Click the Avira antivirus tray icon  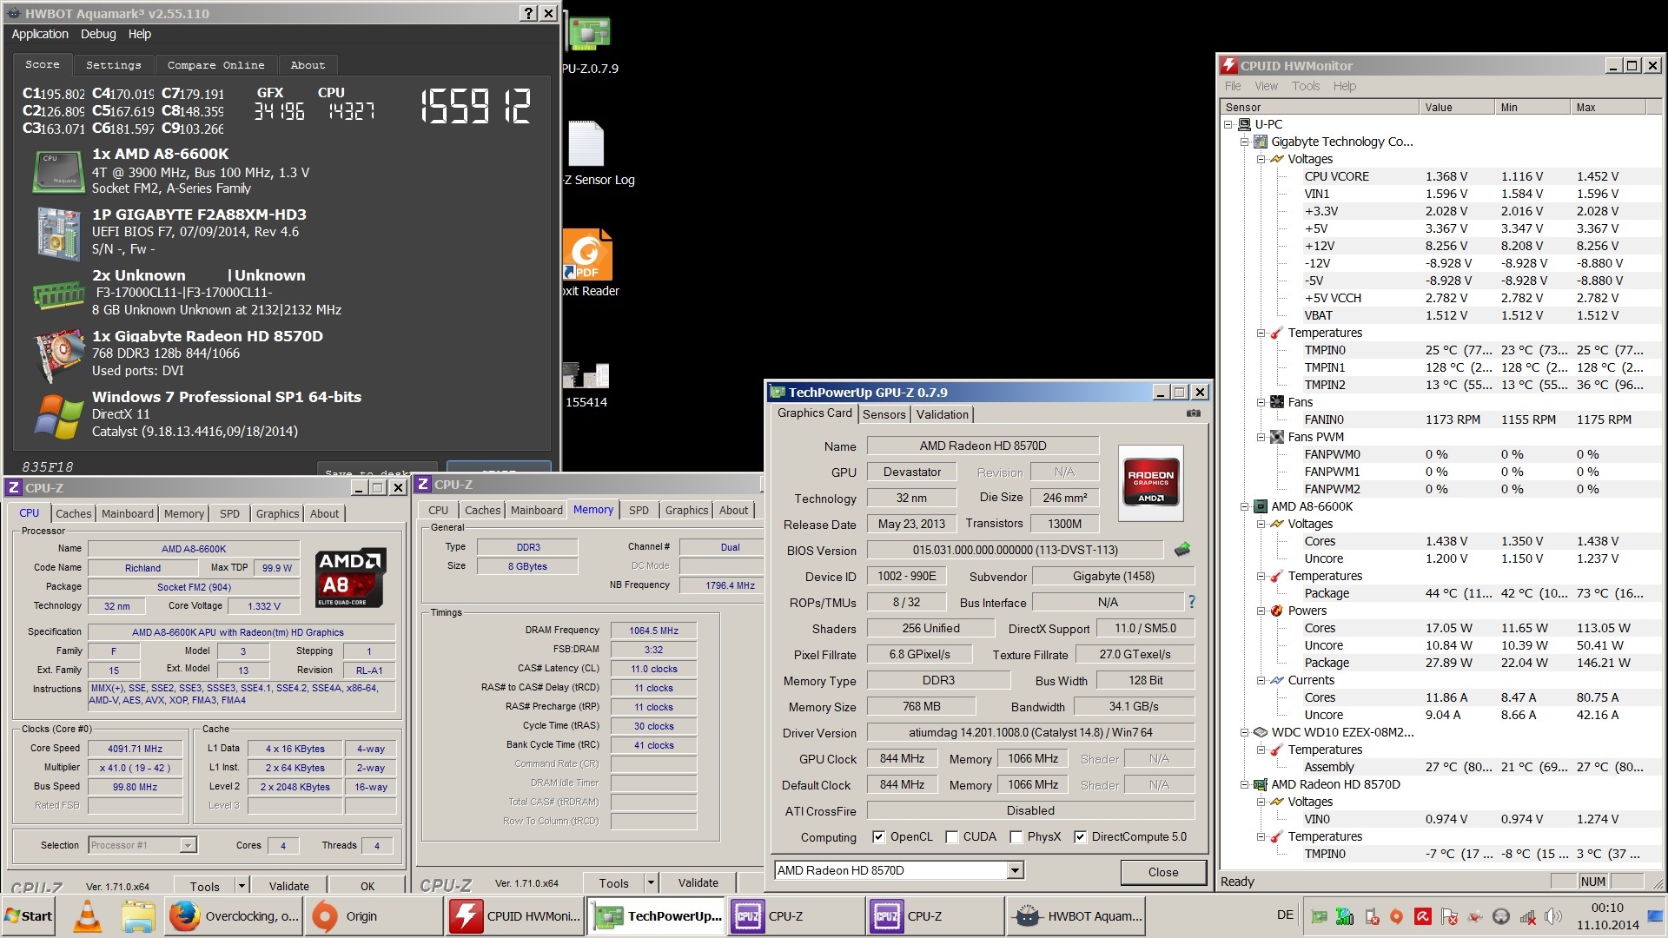1423,916
